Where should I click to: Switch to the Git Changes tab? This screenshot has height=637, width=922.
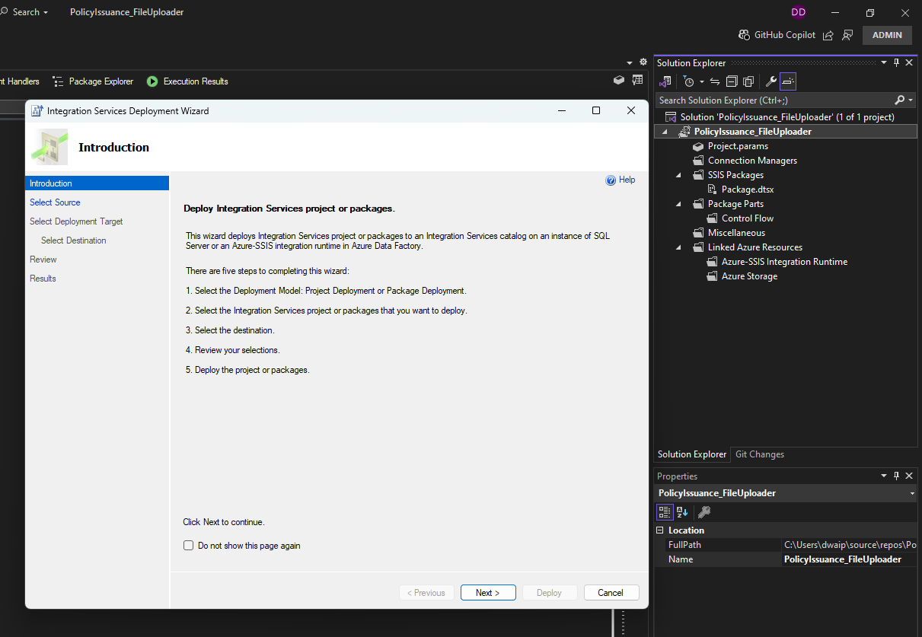[x=759, y=454]
